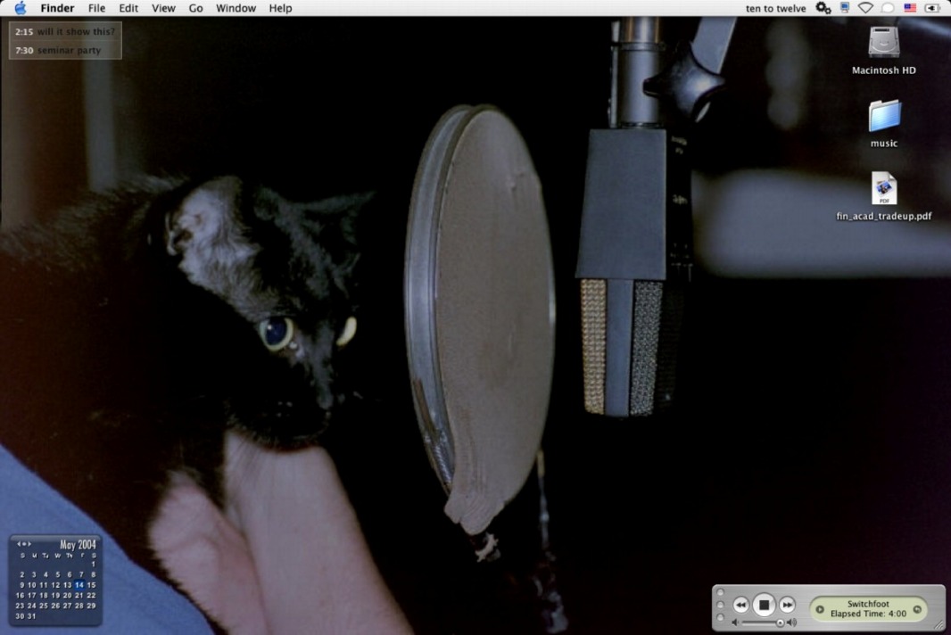Click the iTunes mini player resize grip

939,625
